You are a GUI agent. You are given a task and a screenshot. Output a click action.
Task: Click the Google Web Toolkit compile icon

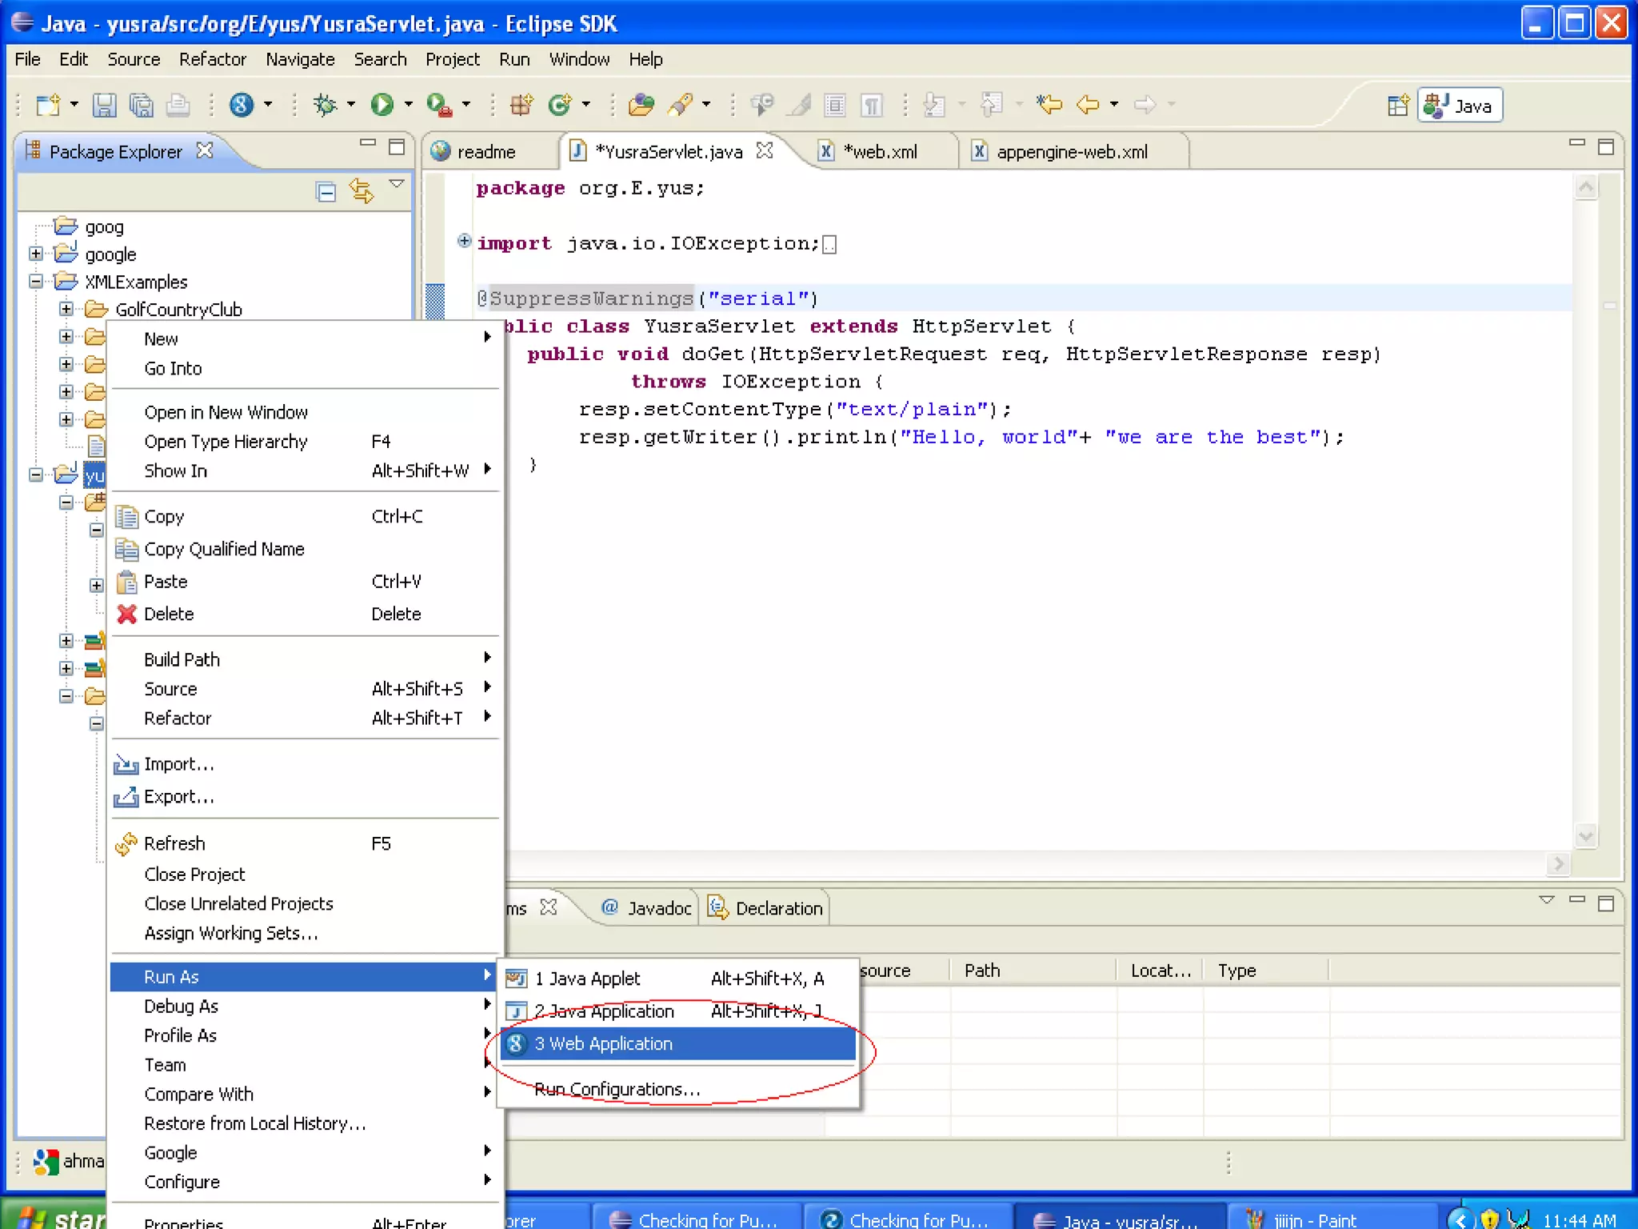pyautogui.click(x=241, y=105)
